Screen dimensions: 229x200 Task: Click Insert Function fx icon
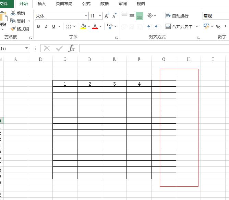pyautogui.click(x=71, y=48)
